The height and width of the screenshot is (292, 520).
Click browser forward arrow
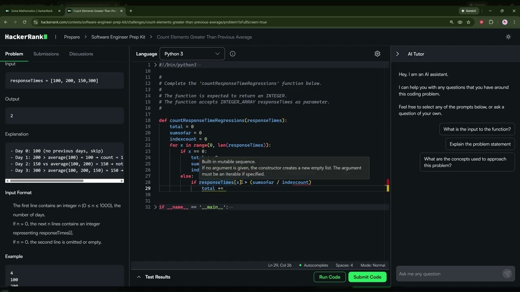pos(15,22)
